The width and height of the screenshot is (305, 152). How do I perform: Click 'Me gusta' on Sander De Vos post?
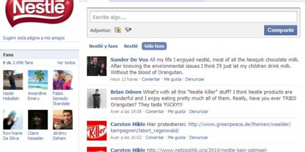173,79
